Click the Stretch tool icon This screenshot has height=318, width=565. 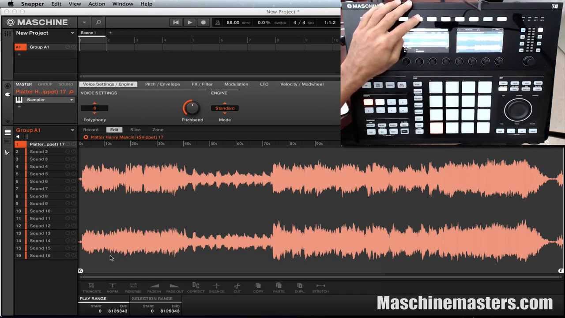320,286
